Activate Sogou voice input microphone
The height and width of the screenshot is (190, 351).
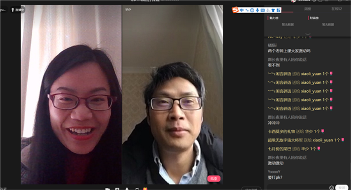coord(257,10)
